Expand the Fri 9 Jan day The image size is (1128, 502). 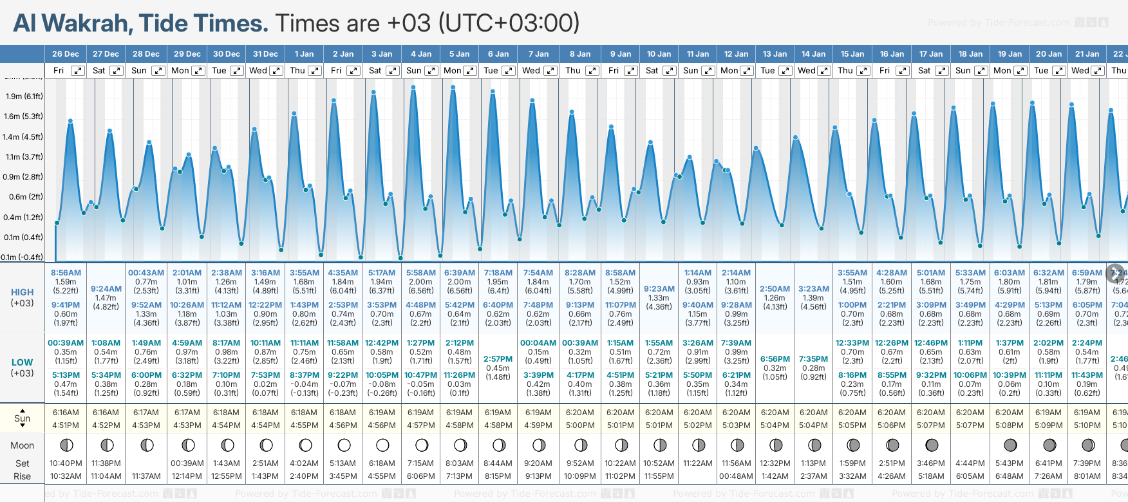coord(630,71)
